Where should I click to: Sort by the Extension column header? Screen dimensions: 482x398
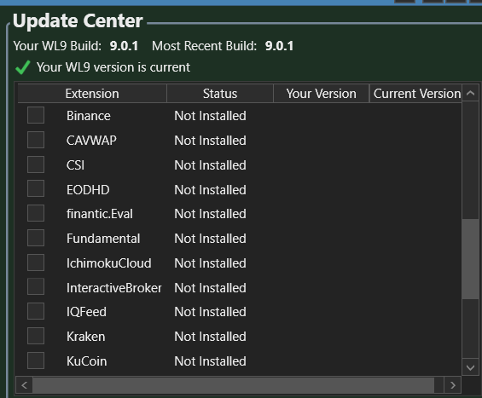coord(92,94)
